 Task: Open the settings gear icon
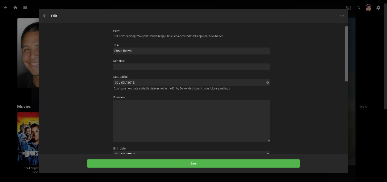(378, 7)
